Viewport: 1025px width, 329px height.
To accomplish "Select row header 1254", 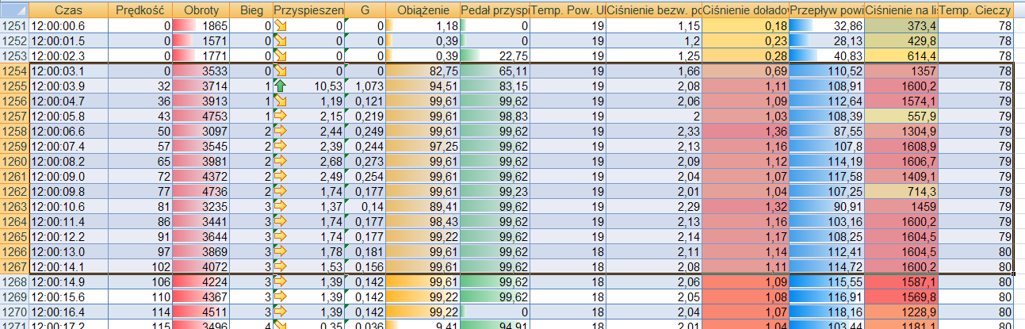I will click(14, 71).
